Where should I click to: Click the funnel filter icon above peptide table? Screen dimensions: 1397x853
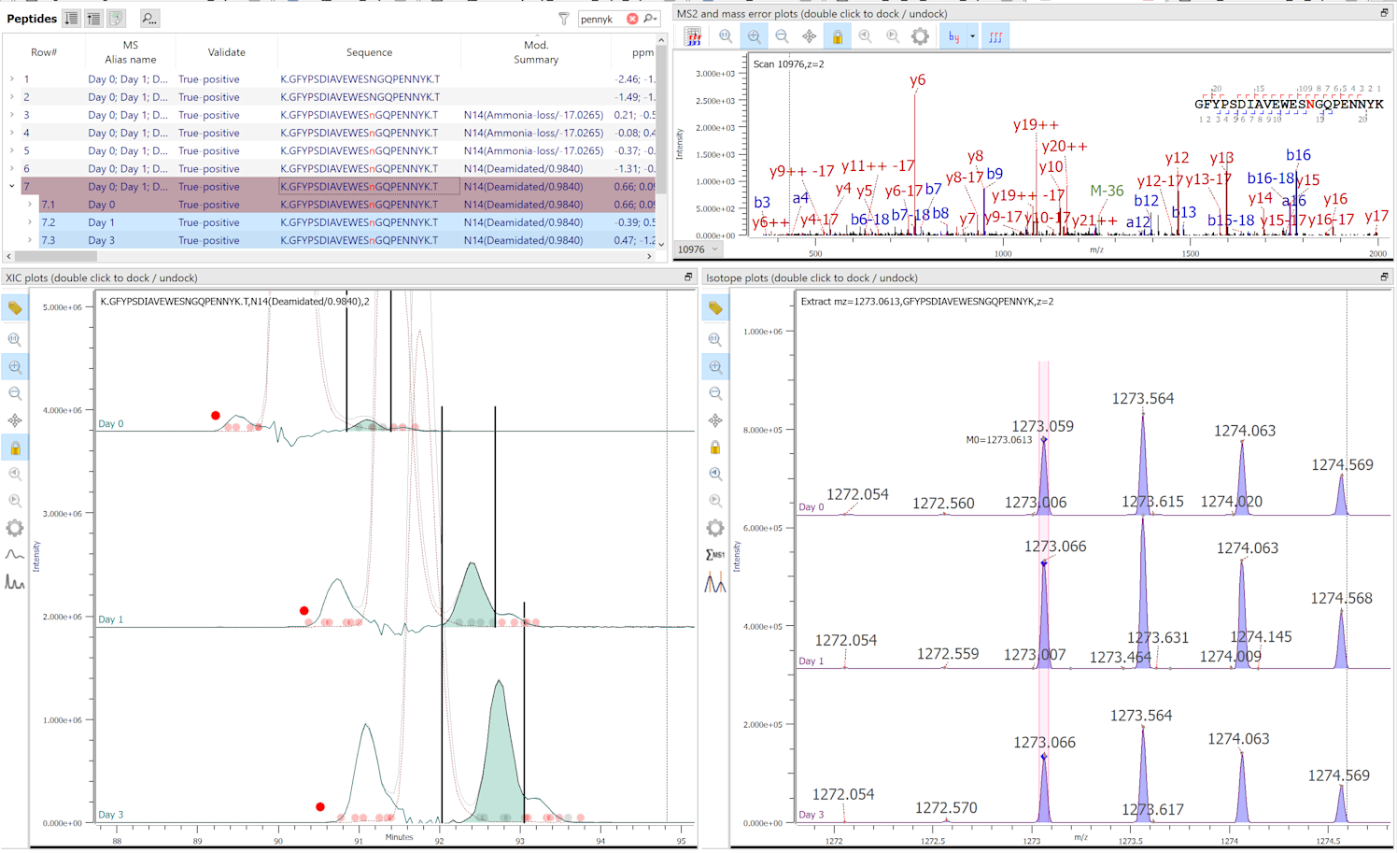coord(563,19)
